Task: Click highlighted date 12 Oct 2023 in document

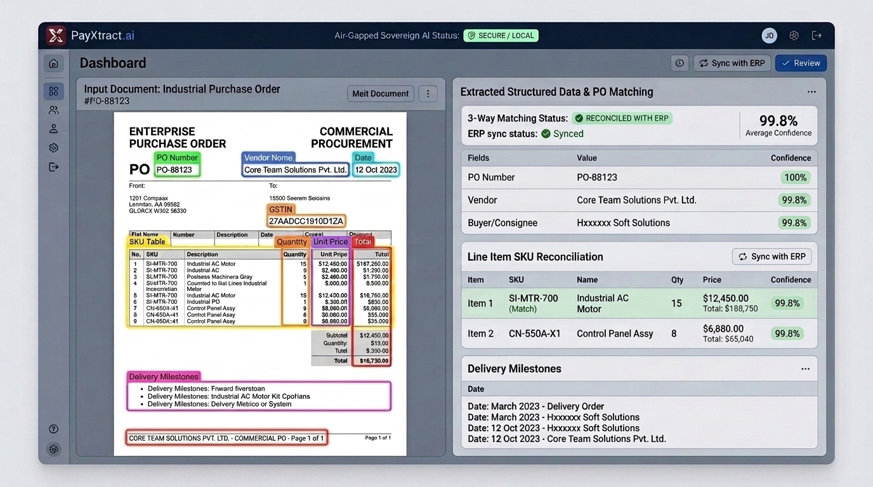Action: 376,170
